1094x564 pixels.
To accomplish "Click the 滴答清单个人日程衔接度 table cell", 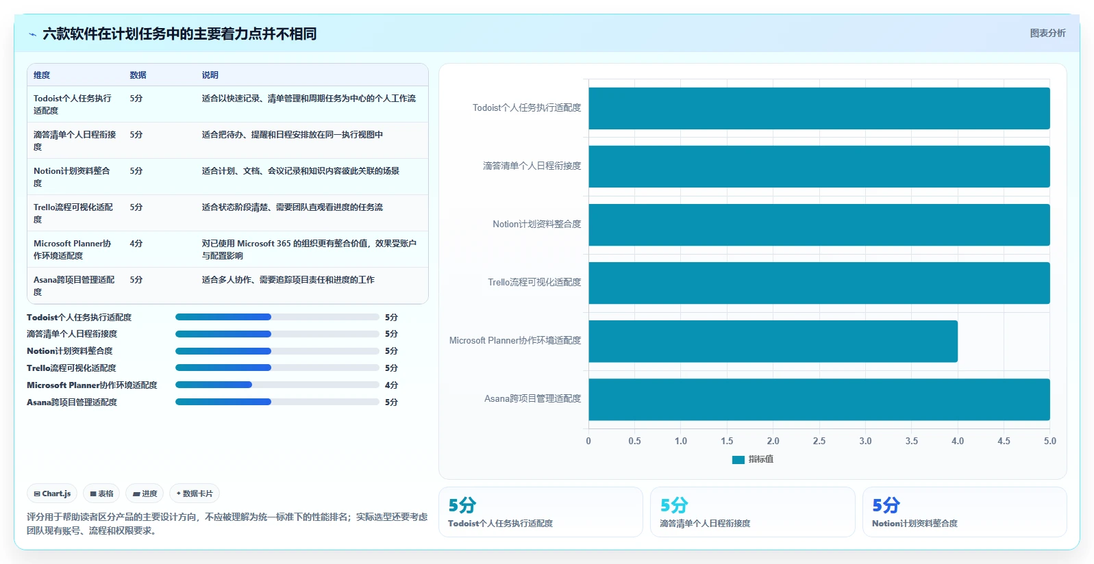I will tap(75, 140).
